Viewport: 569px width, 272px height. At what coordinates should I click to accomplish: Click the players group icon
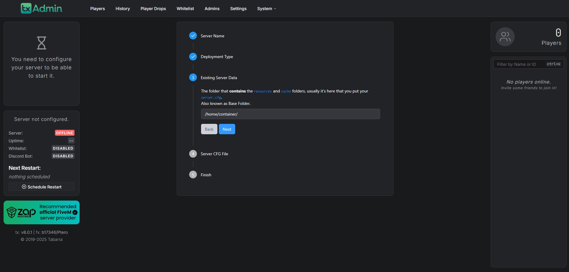click(505, 37)
